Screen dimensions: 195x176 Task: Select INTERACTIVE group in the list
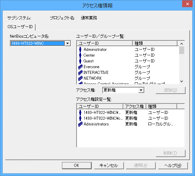tap(96, 73)
